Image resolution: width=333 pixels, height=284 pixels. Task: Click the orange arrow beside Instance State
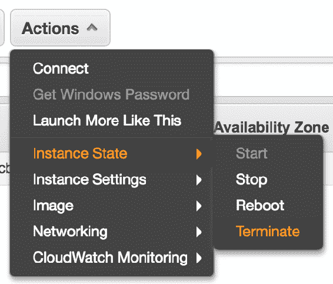click(x=199, y=154)
